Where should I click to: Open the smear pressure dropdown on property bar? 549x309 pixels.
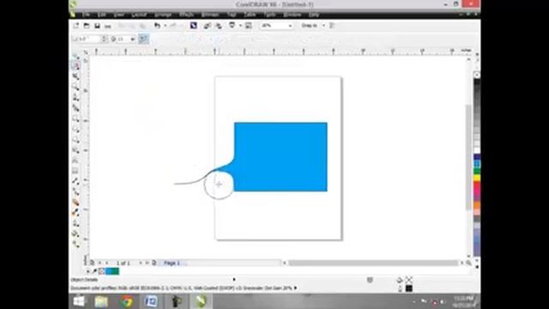[x=132, y=39]
